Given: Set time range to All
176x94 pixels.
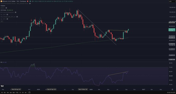Looking at the screenshot, I should tap(25, 92).
